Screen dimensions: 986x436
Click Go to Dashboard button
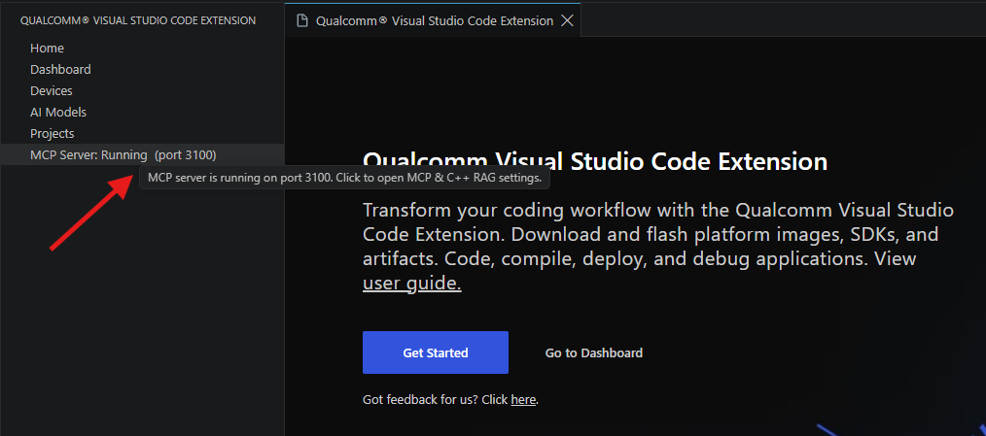coord(593,353)
